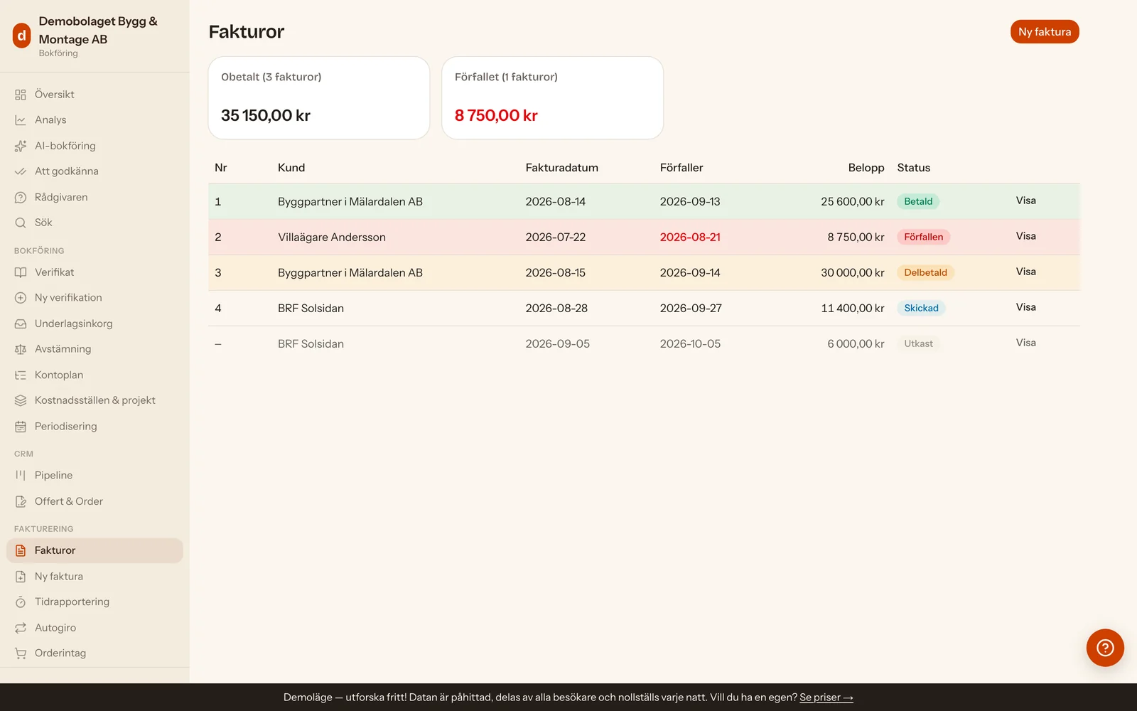Open the Verifikat book icon

[x=21, y=272]
